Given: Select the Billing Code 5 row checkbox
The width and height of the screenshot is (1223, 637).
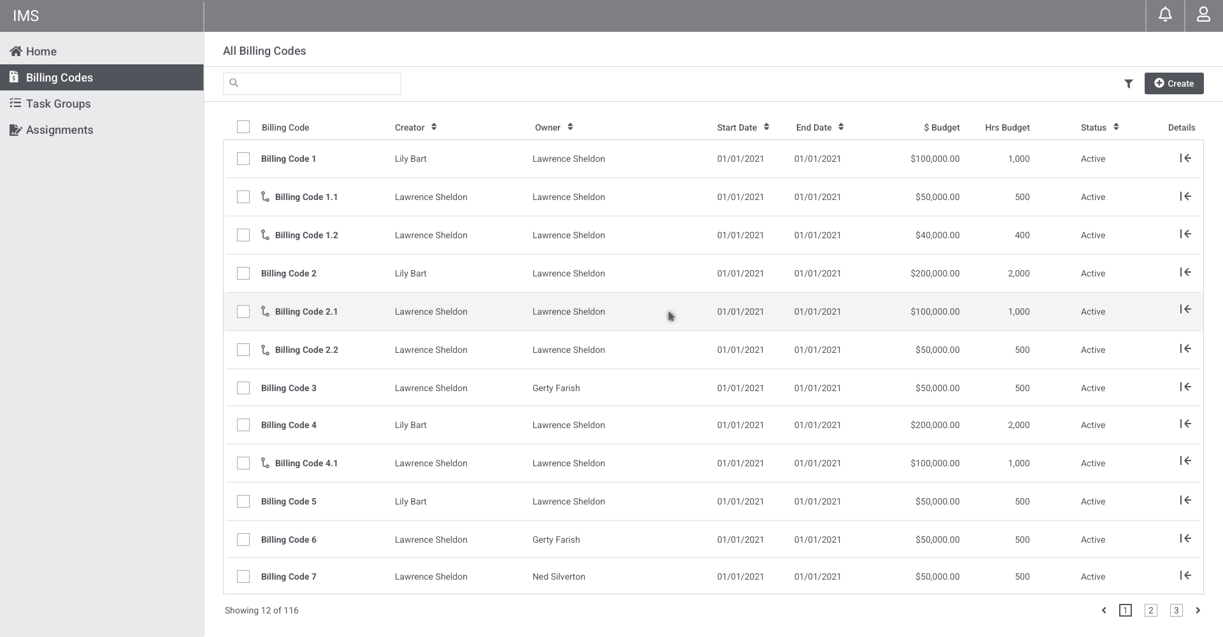Looking at the screenshot, I should point(243,501).
